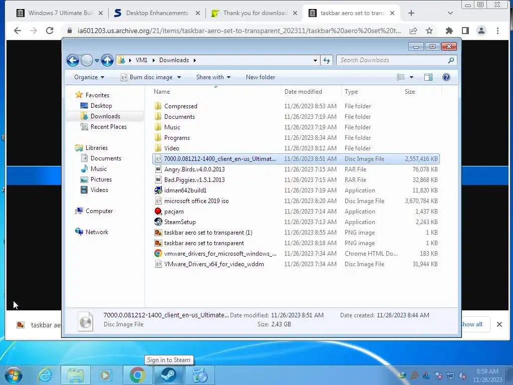The image size is (513, 385).
Task: Open the Documents library in the sidebar
Action: coord(106,158)
